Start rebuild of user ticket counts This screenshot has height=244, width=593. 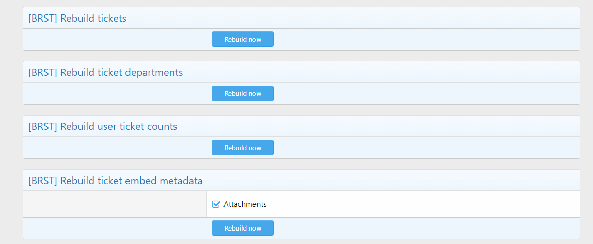(242, 148)
